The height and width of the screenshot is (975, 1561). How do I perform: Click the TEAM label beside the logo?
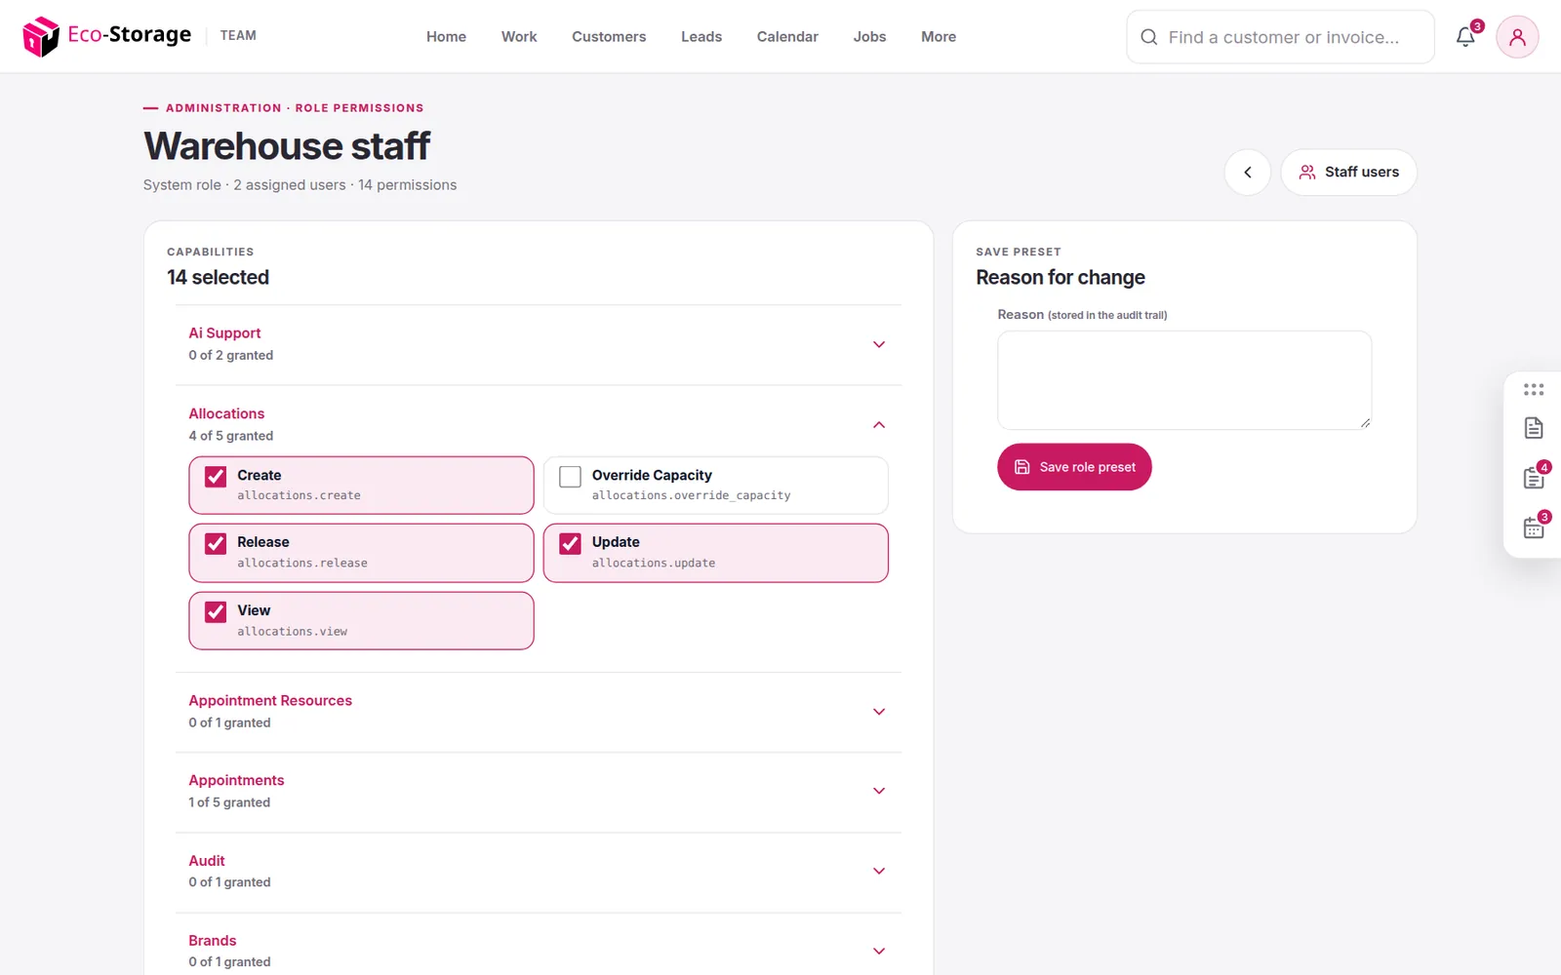238,36
